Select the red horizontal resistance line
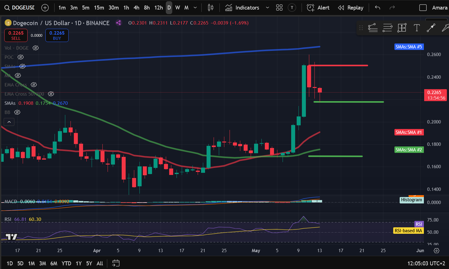The height and width of the screenshot is (269, 449). [x=338, y=66]
